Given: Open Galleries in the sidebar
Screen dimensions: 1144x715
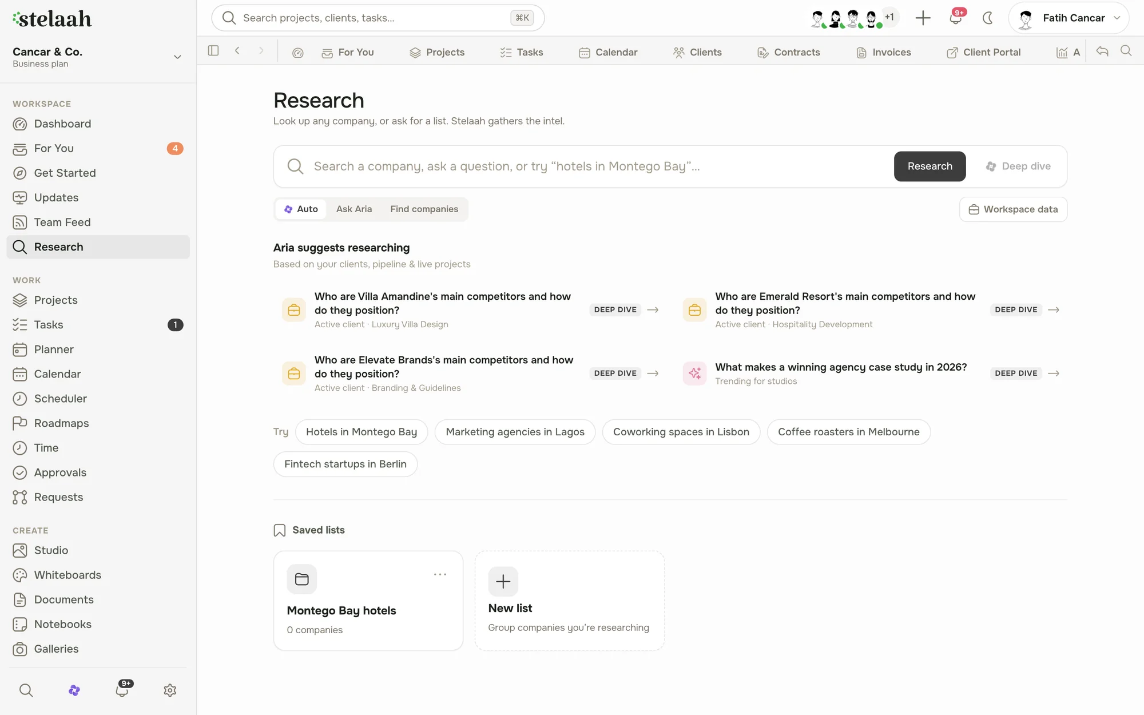Looking at the screenshot, I should pos(98,649).
